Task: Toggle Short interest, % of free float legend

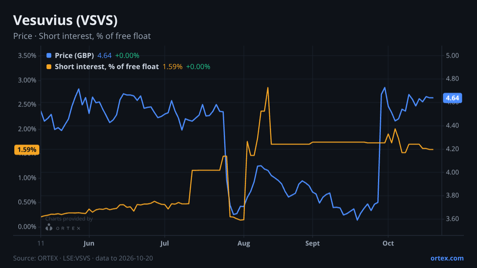Action: [x=107, y=67]
